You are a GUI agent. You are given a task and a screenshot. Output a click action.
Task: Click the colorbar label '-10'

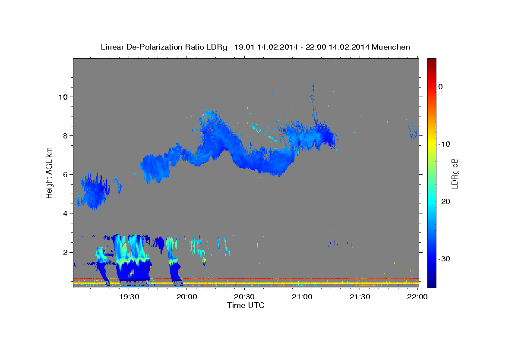click(x=444, y=144)
